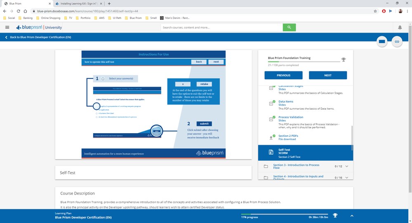Expand Section 4 Inputs and Outputs chevron

click(x=347, y=178)
